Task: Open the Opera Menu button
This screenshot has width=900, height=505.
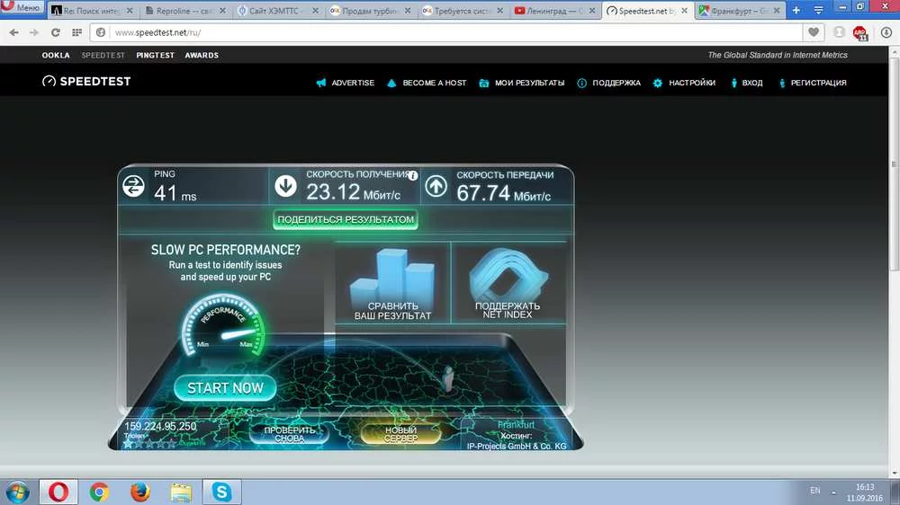Action: 22,7
